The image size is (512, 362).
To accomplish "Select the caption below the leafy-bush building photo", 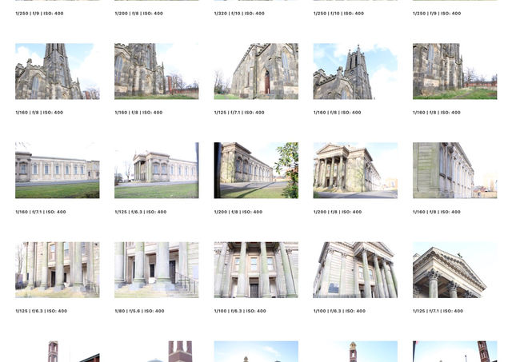I will 238,212.
